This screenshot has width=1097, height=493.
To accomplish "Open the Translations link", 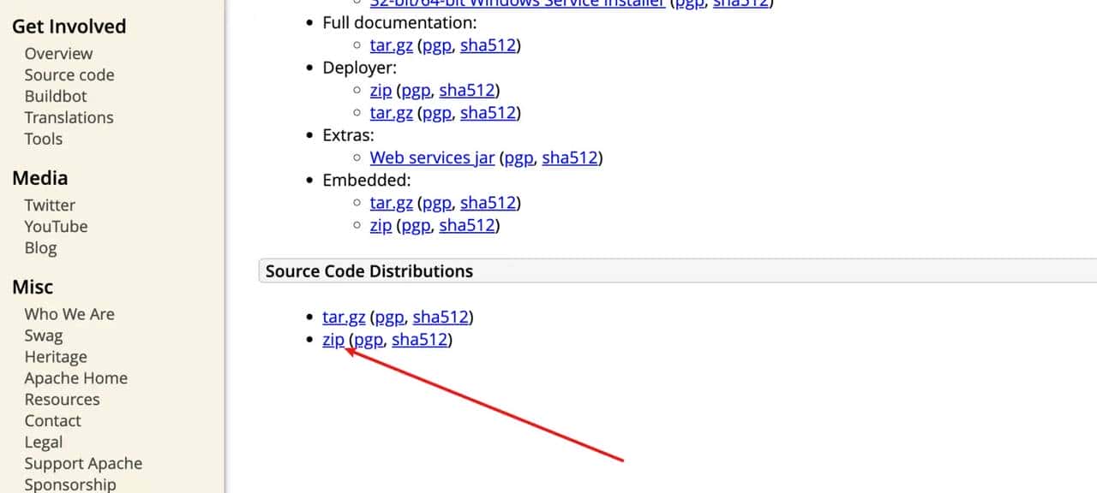I will tap(69, 117).
